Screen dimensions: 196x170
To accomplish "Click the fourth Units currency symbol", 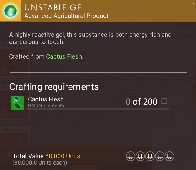I will (x=160, y=157).
